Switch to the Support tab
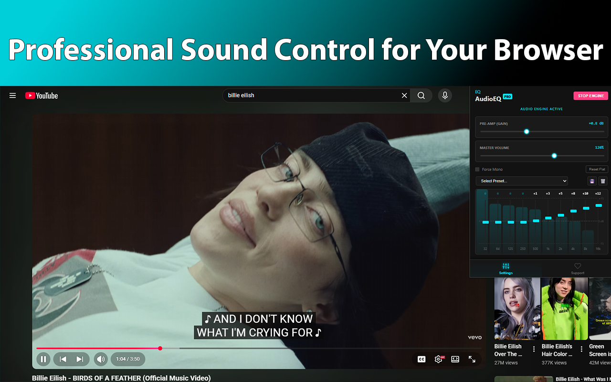 pos(578,268)
